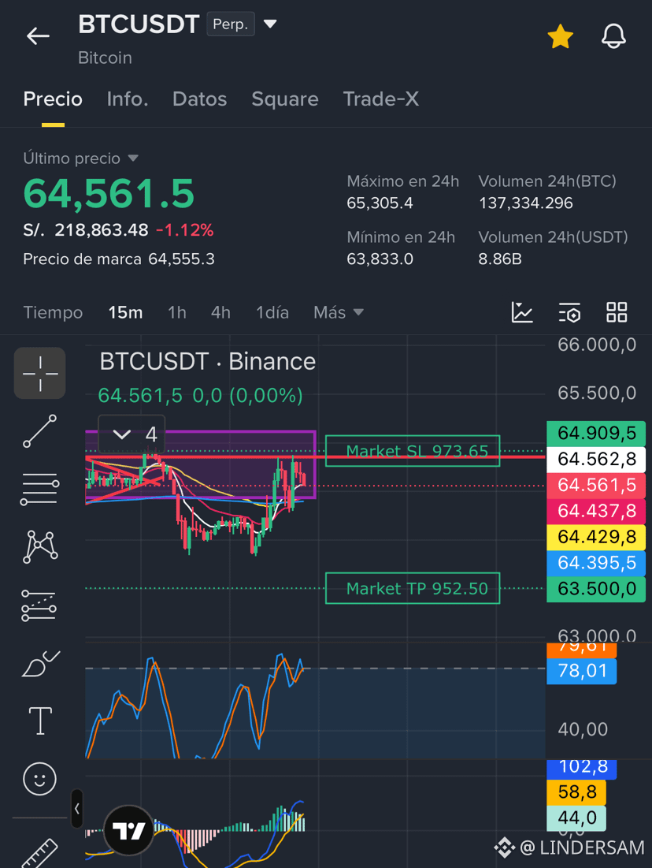Click the green 64.909,5 price label
This screenshot has height=868, width=652.
click(595, 433)
